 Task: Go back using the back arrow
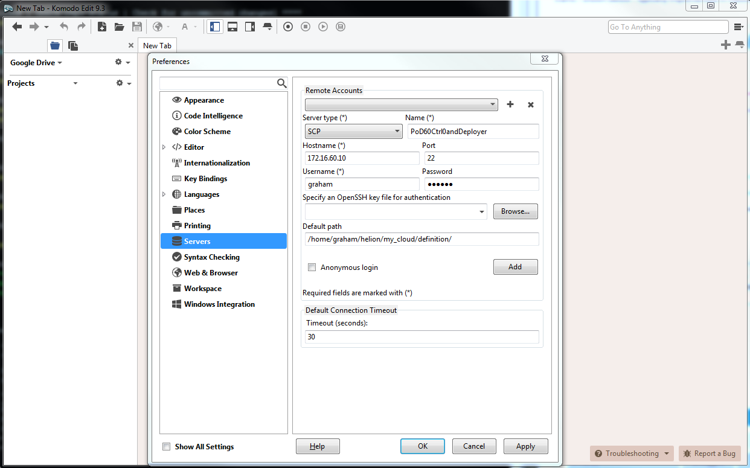point(17,27)
